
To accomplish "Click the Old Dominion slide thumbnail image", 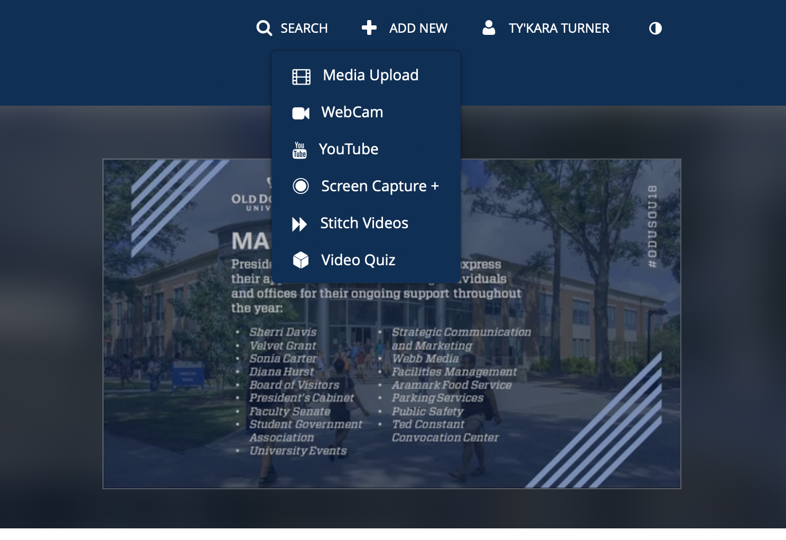I will (392, 324).
